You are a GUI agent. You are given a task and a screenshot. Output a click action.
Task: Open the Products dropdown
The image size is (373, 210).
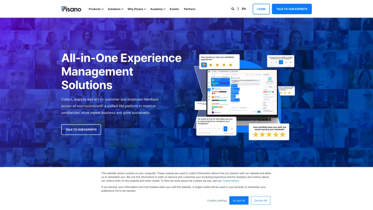95,9
